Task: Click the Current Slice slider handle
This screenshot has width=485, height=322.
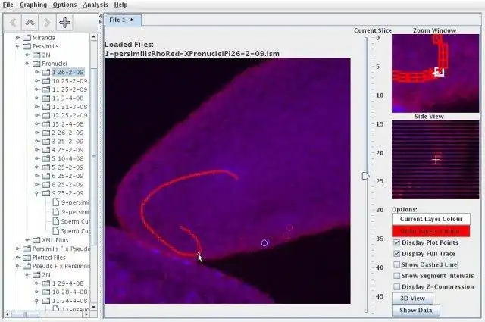Action: [x=365, y=176]
